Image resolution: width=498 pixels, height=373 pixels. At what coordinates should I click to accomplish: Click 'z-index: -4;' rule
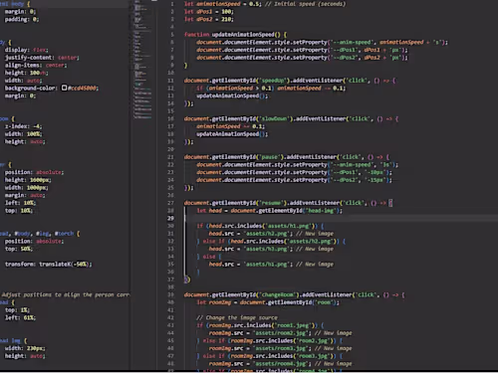click(23, 126)
